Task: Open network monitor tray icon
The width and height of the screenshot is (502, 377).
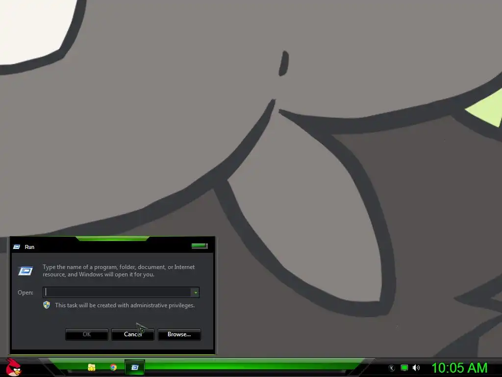Action: (x=404, y=368)
